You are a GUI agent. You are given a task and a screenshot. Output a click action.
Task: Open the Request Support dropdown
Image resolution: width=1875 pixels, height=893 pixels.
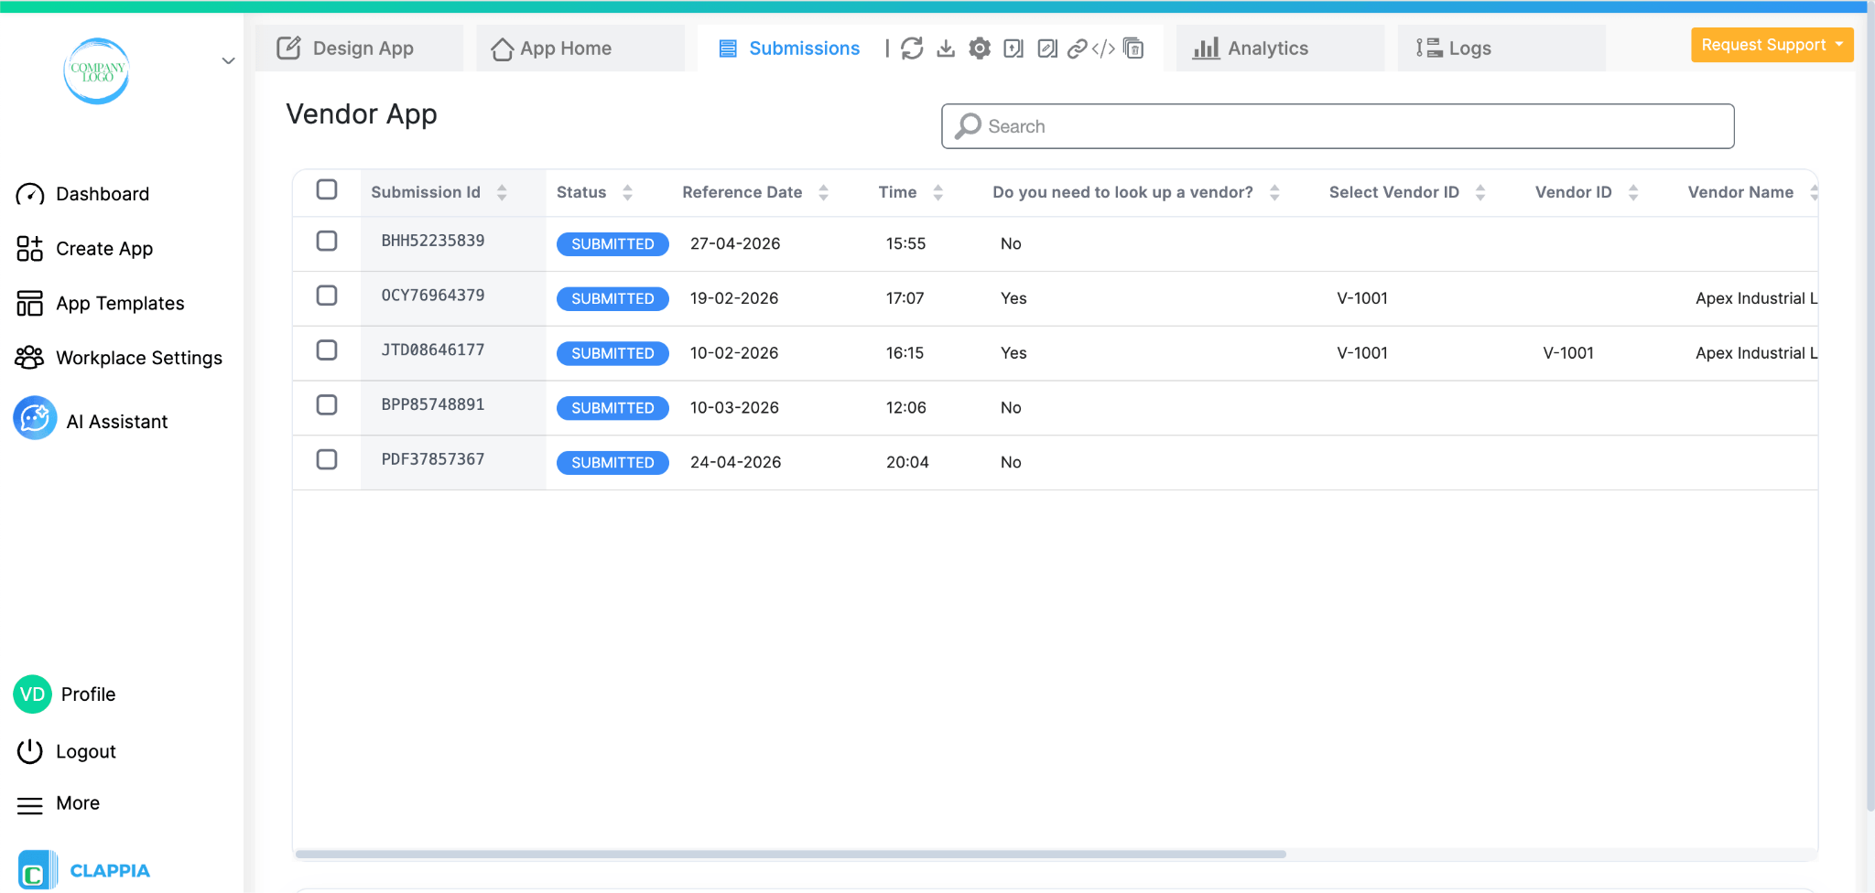(1772, 45)
